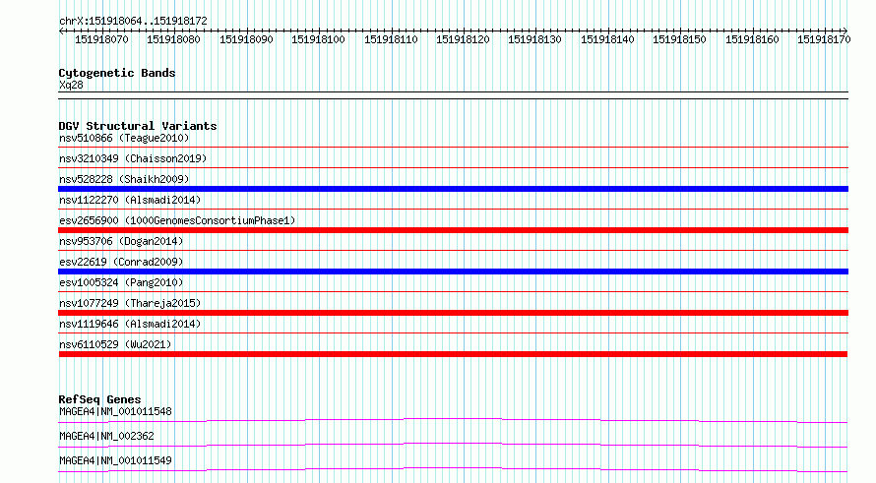Open variant nsv1122270 (Alsmadi2014)
This screenshot has height=483, width=876.
click(x=130, y=200)
